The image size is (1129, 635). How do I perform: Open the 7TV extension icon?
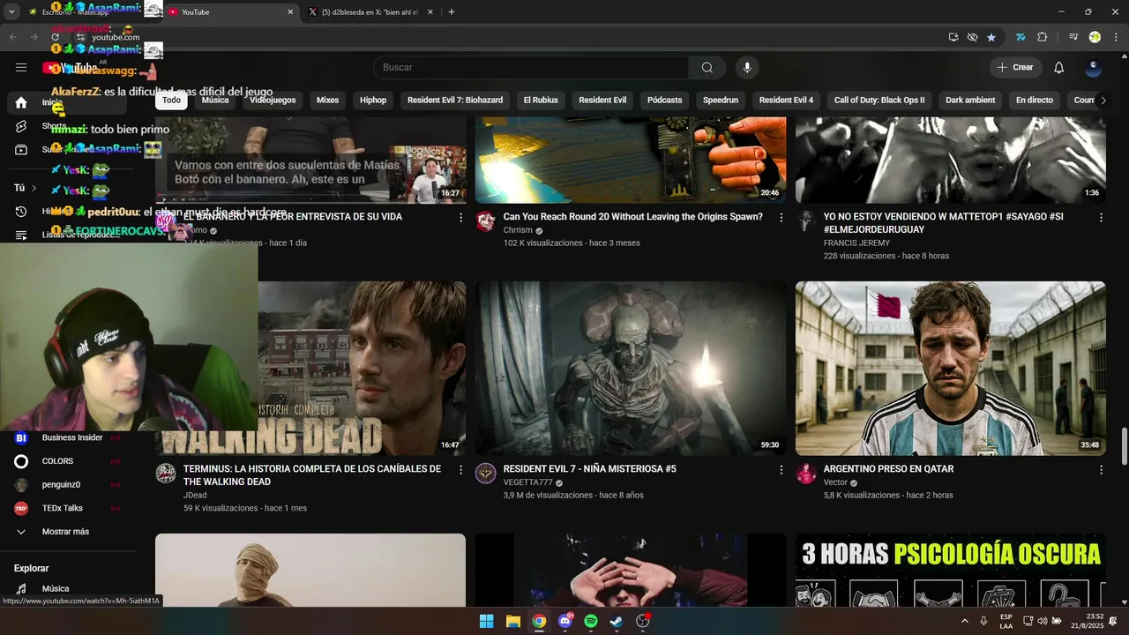click(x=1021, y=37)
